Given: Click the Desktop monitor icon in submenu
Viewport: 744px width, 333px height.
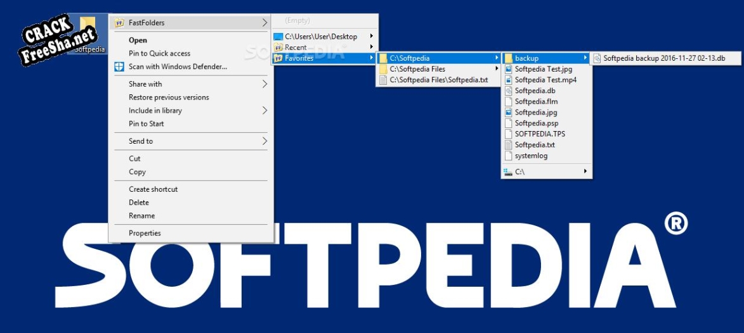Looking at the screenshot, I should click(278, 37).
